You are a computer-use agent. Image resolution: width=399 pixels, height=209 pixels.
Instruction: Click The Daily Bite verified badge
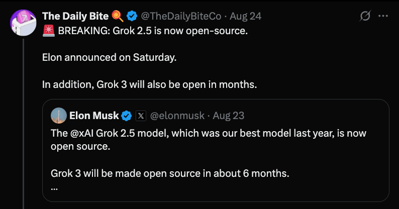[132, 16]
